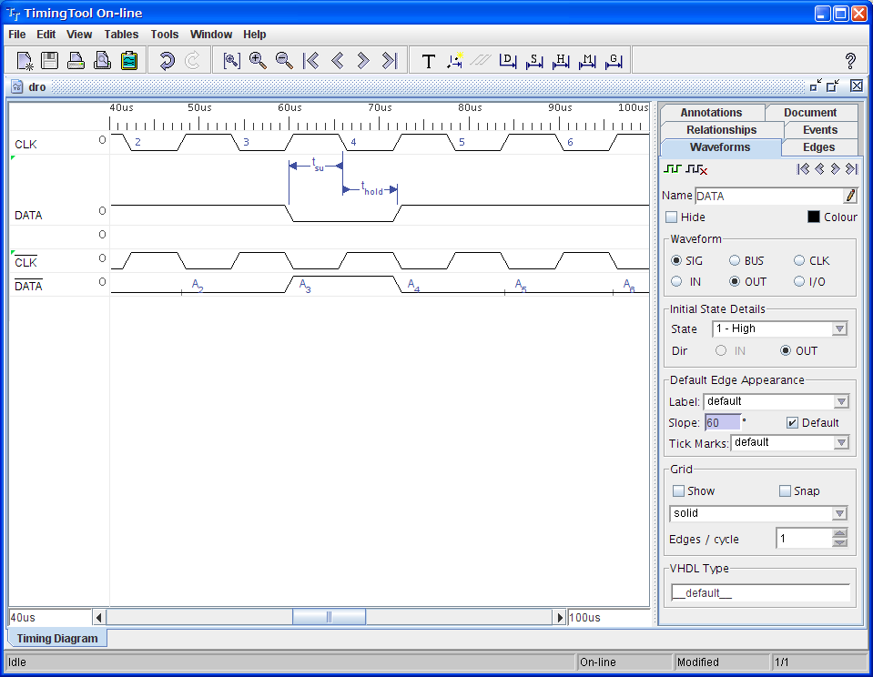Go to last waveform in panel

(x=851, y=168)
